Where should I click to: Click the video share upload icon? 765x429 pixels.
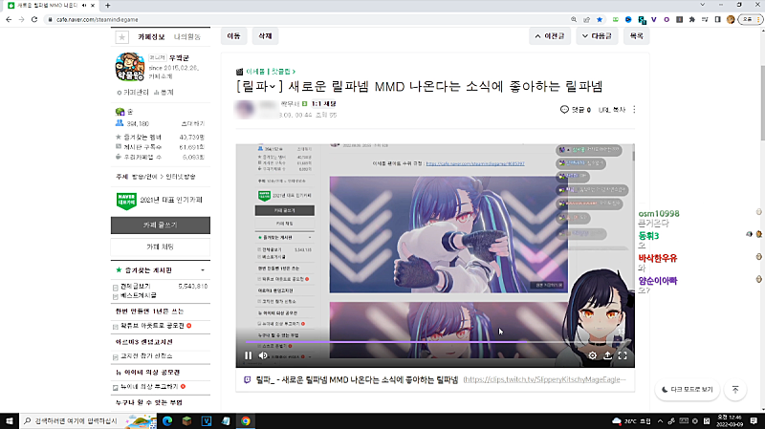coord(607,355)
